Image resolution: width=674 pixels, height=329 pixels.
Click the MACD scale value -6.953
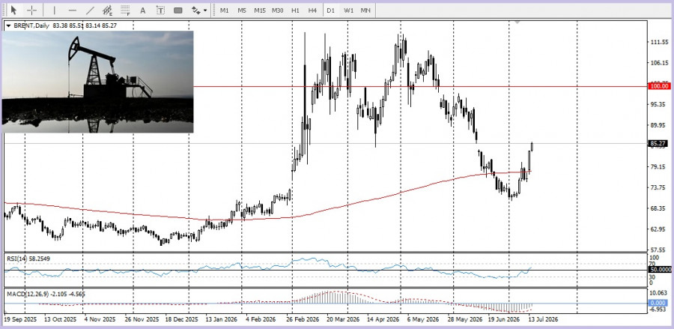coord(658,310)
